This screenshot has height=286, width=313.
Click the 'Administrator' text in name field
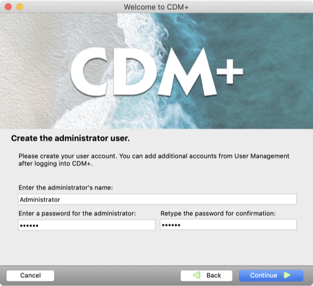coord(40,199)
